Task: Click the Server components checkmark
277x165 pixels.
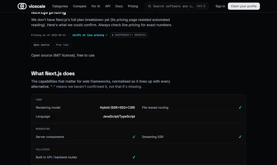Action: coord(134,137)
